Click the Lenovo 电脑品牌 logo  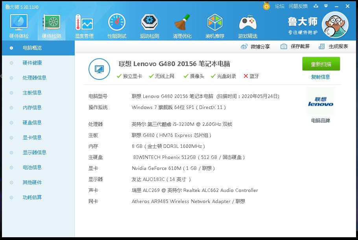(x=321, y=102)
